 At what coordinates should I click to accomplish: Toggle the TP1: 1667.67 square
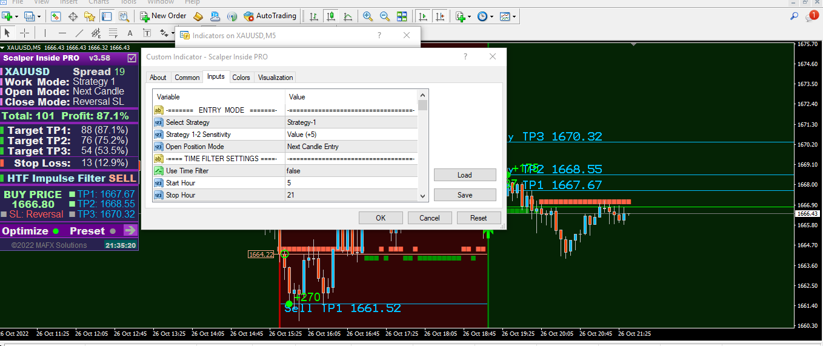point(72,195)
